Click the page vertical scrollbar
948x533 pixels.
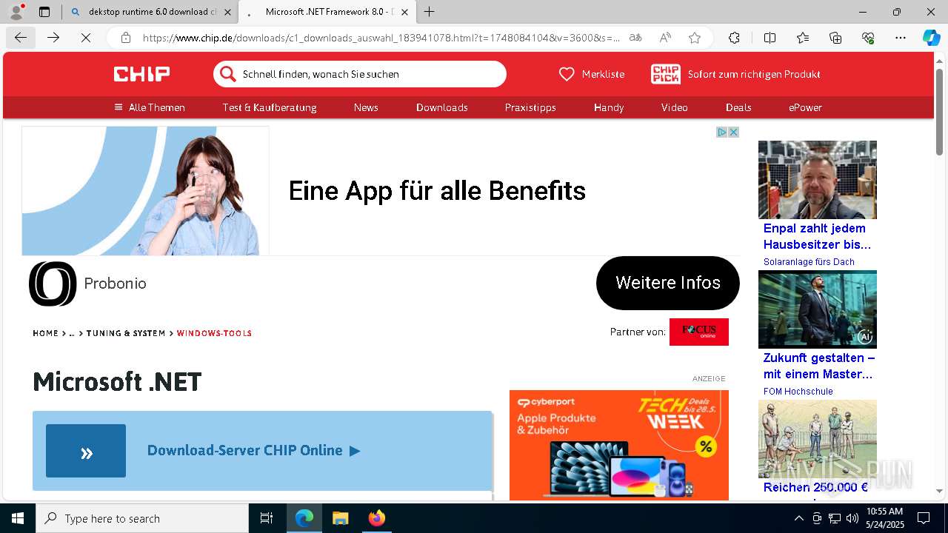click(x=939, y=111)
